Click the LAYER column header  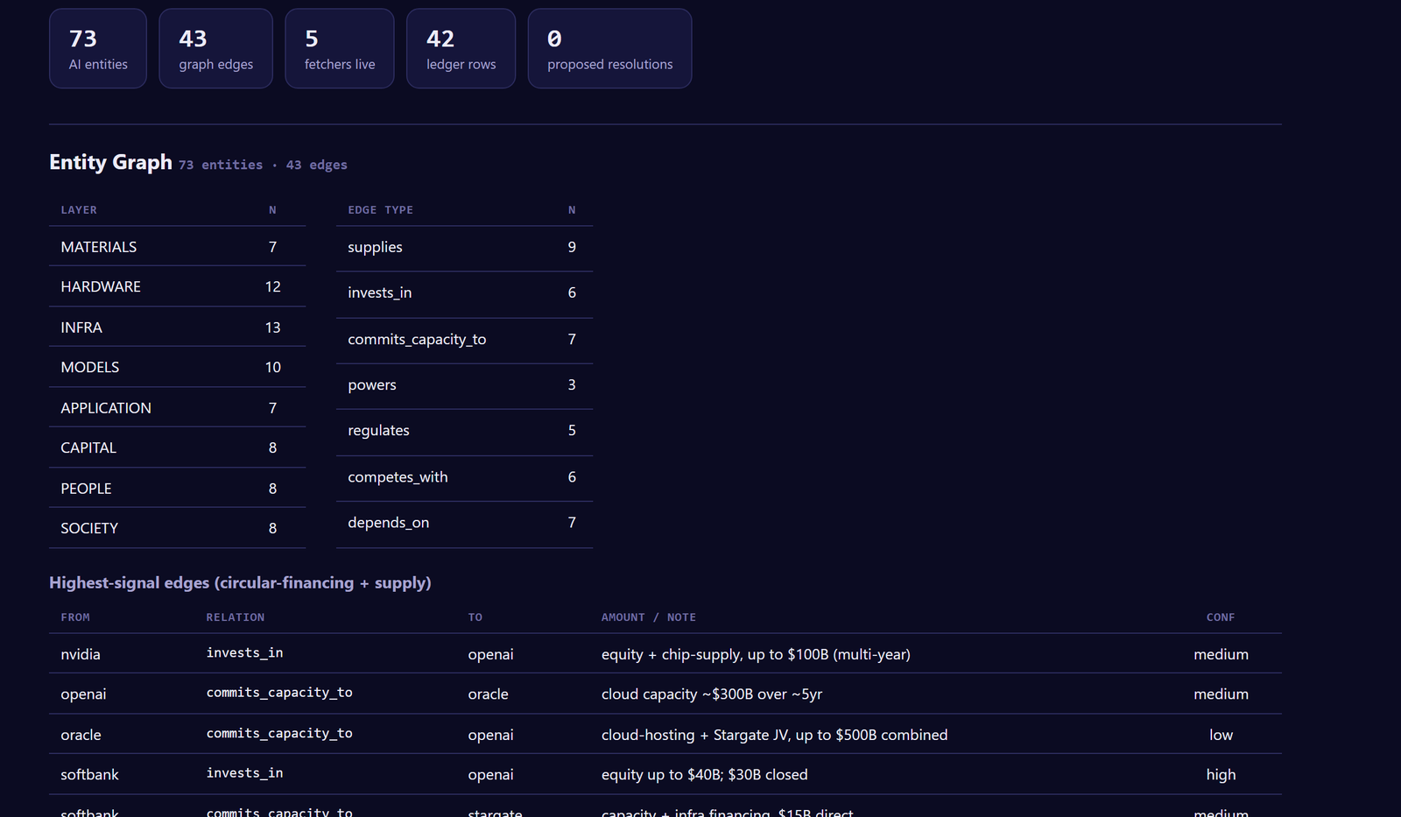(79, 210)
